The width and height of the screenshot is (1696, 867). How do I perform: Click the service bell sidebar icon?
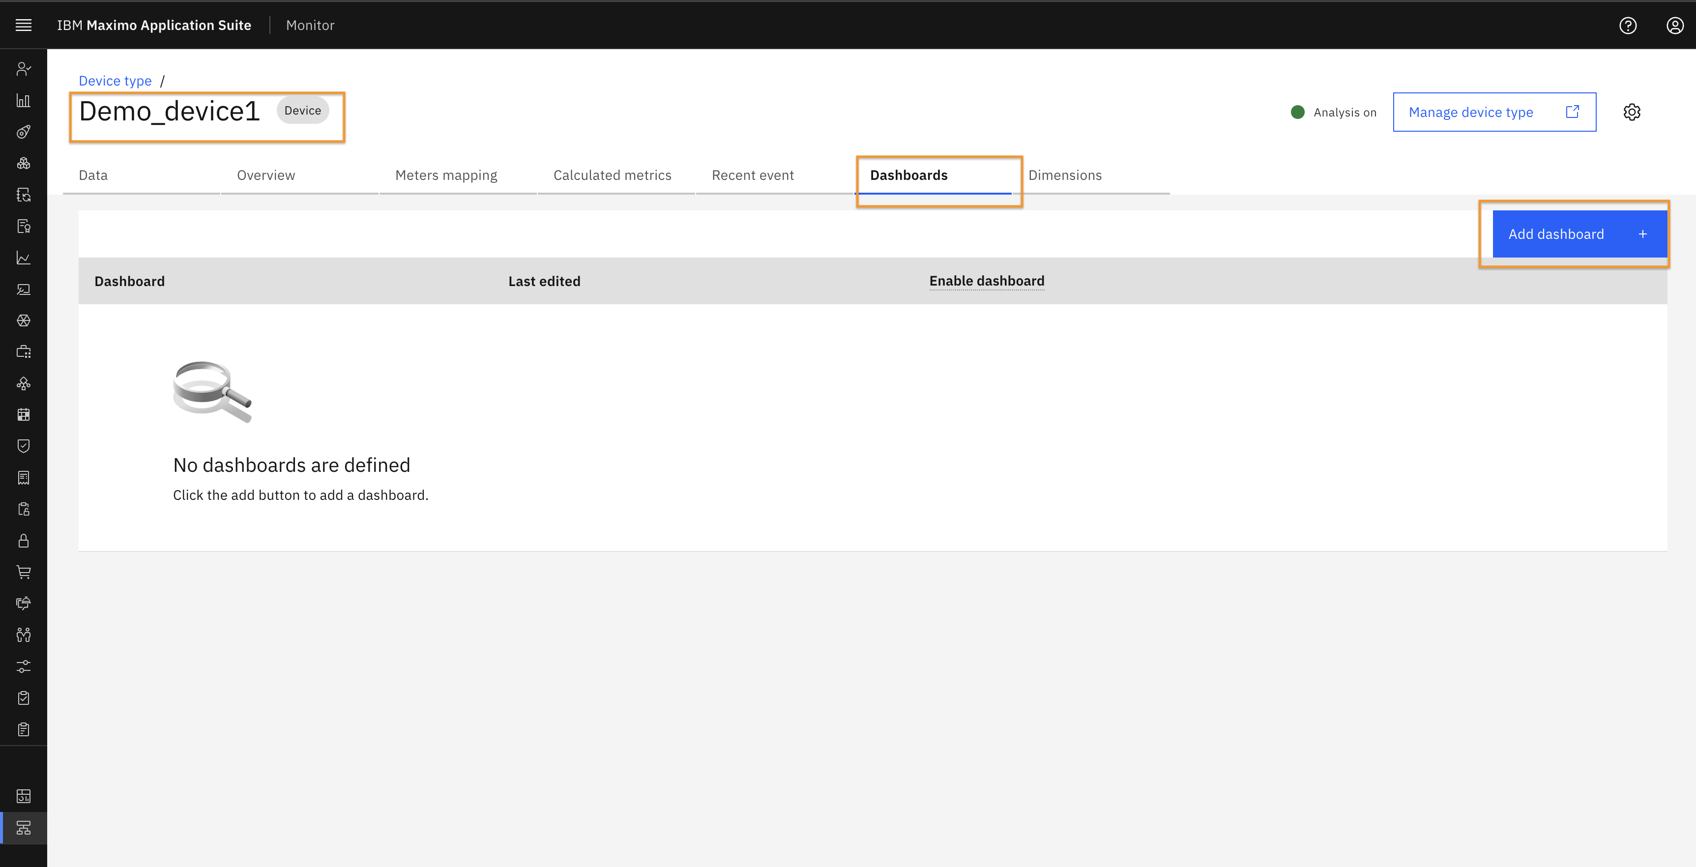(24, 603)
